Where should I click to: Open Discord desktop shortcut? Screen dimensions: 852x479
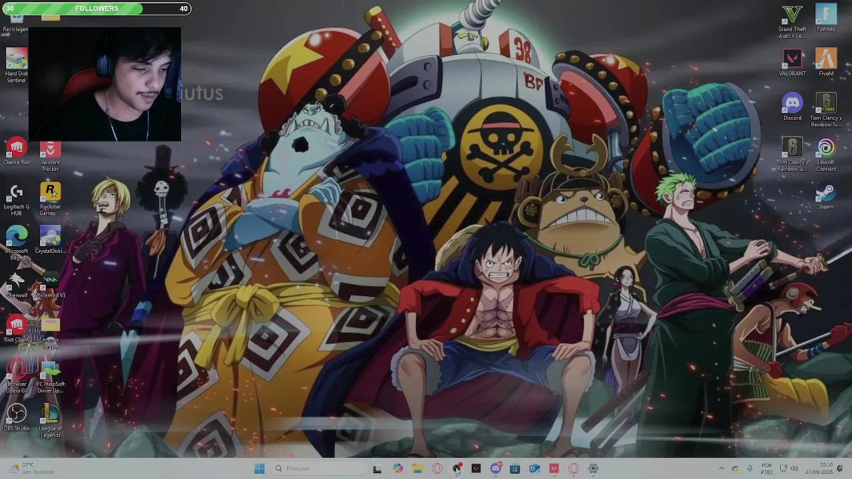coord(792,107)
